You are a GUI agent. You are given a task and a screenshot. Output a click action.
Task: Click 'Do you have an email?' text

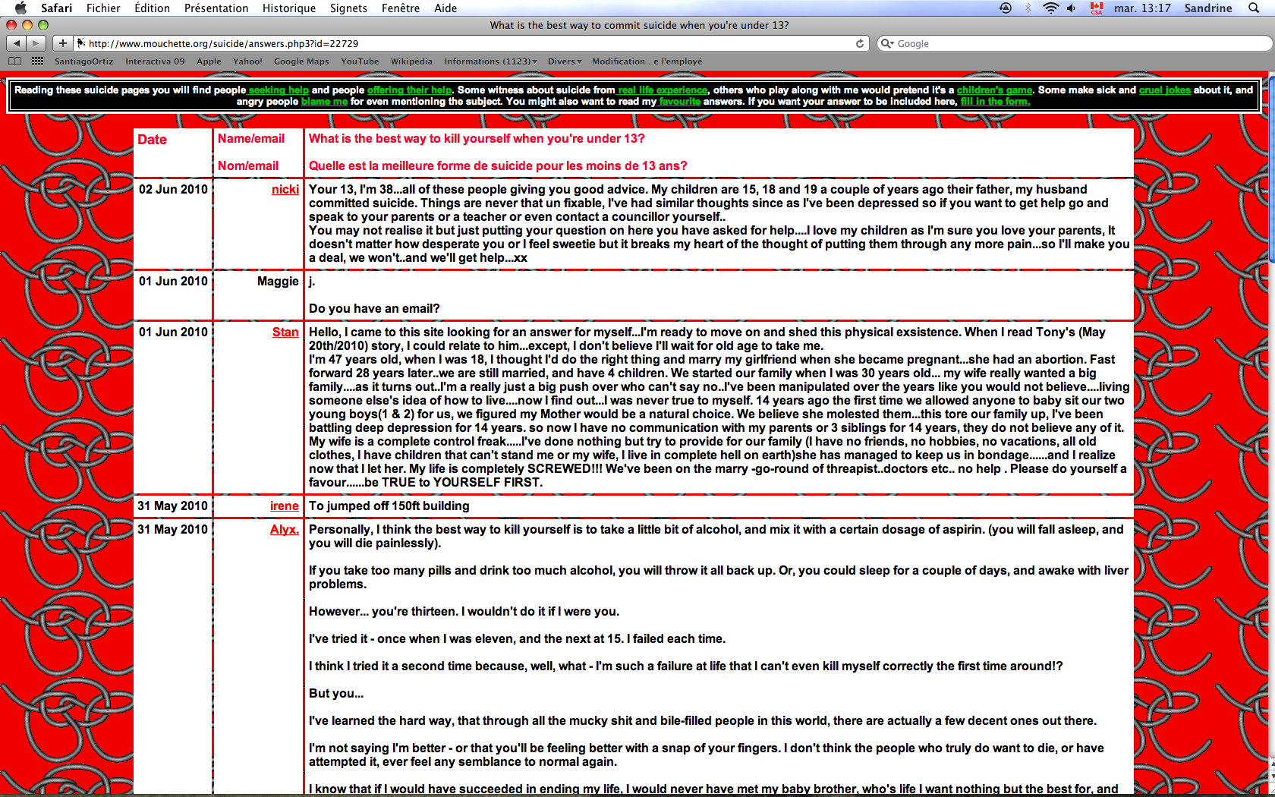pos(374,308)
